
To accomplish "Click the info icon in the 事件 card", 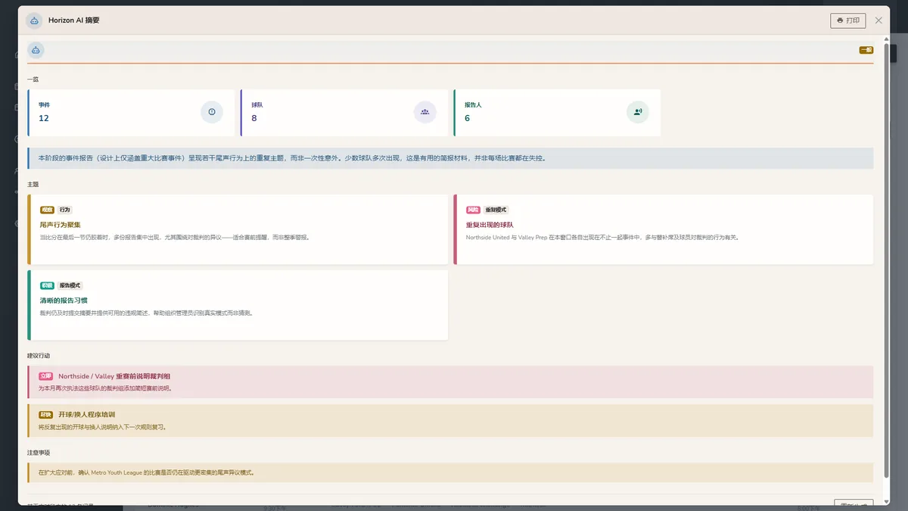I will tap(212, 112).
